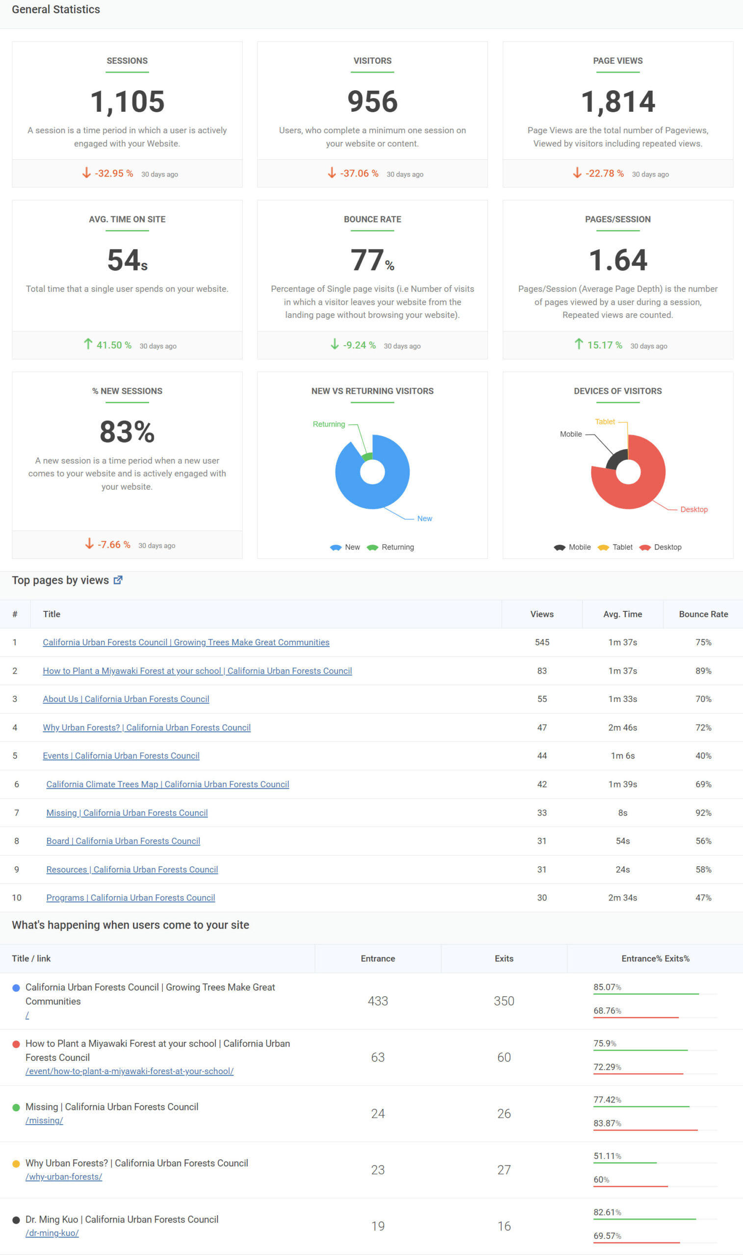Click the 1.64 pages per session value
Screen dimensions: 743x1255
pos(618,260)
